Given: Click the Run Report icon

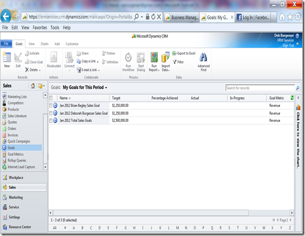Looking at the screenshot, I should click(154, 57).
